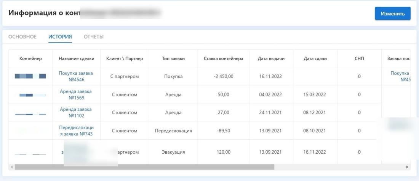This screenshot has width=419, height=181.
Task: Click the Покупка type cell
Action: (x=173, y=76)
